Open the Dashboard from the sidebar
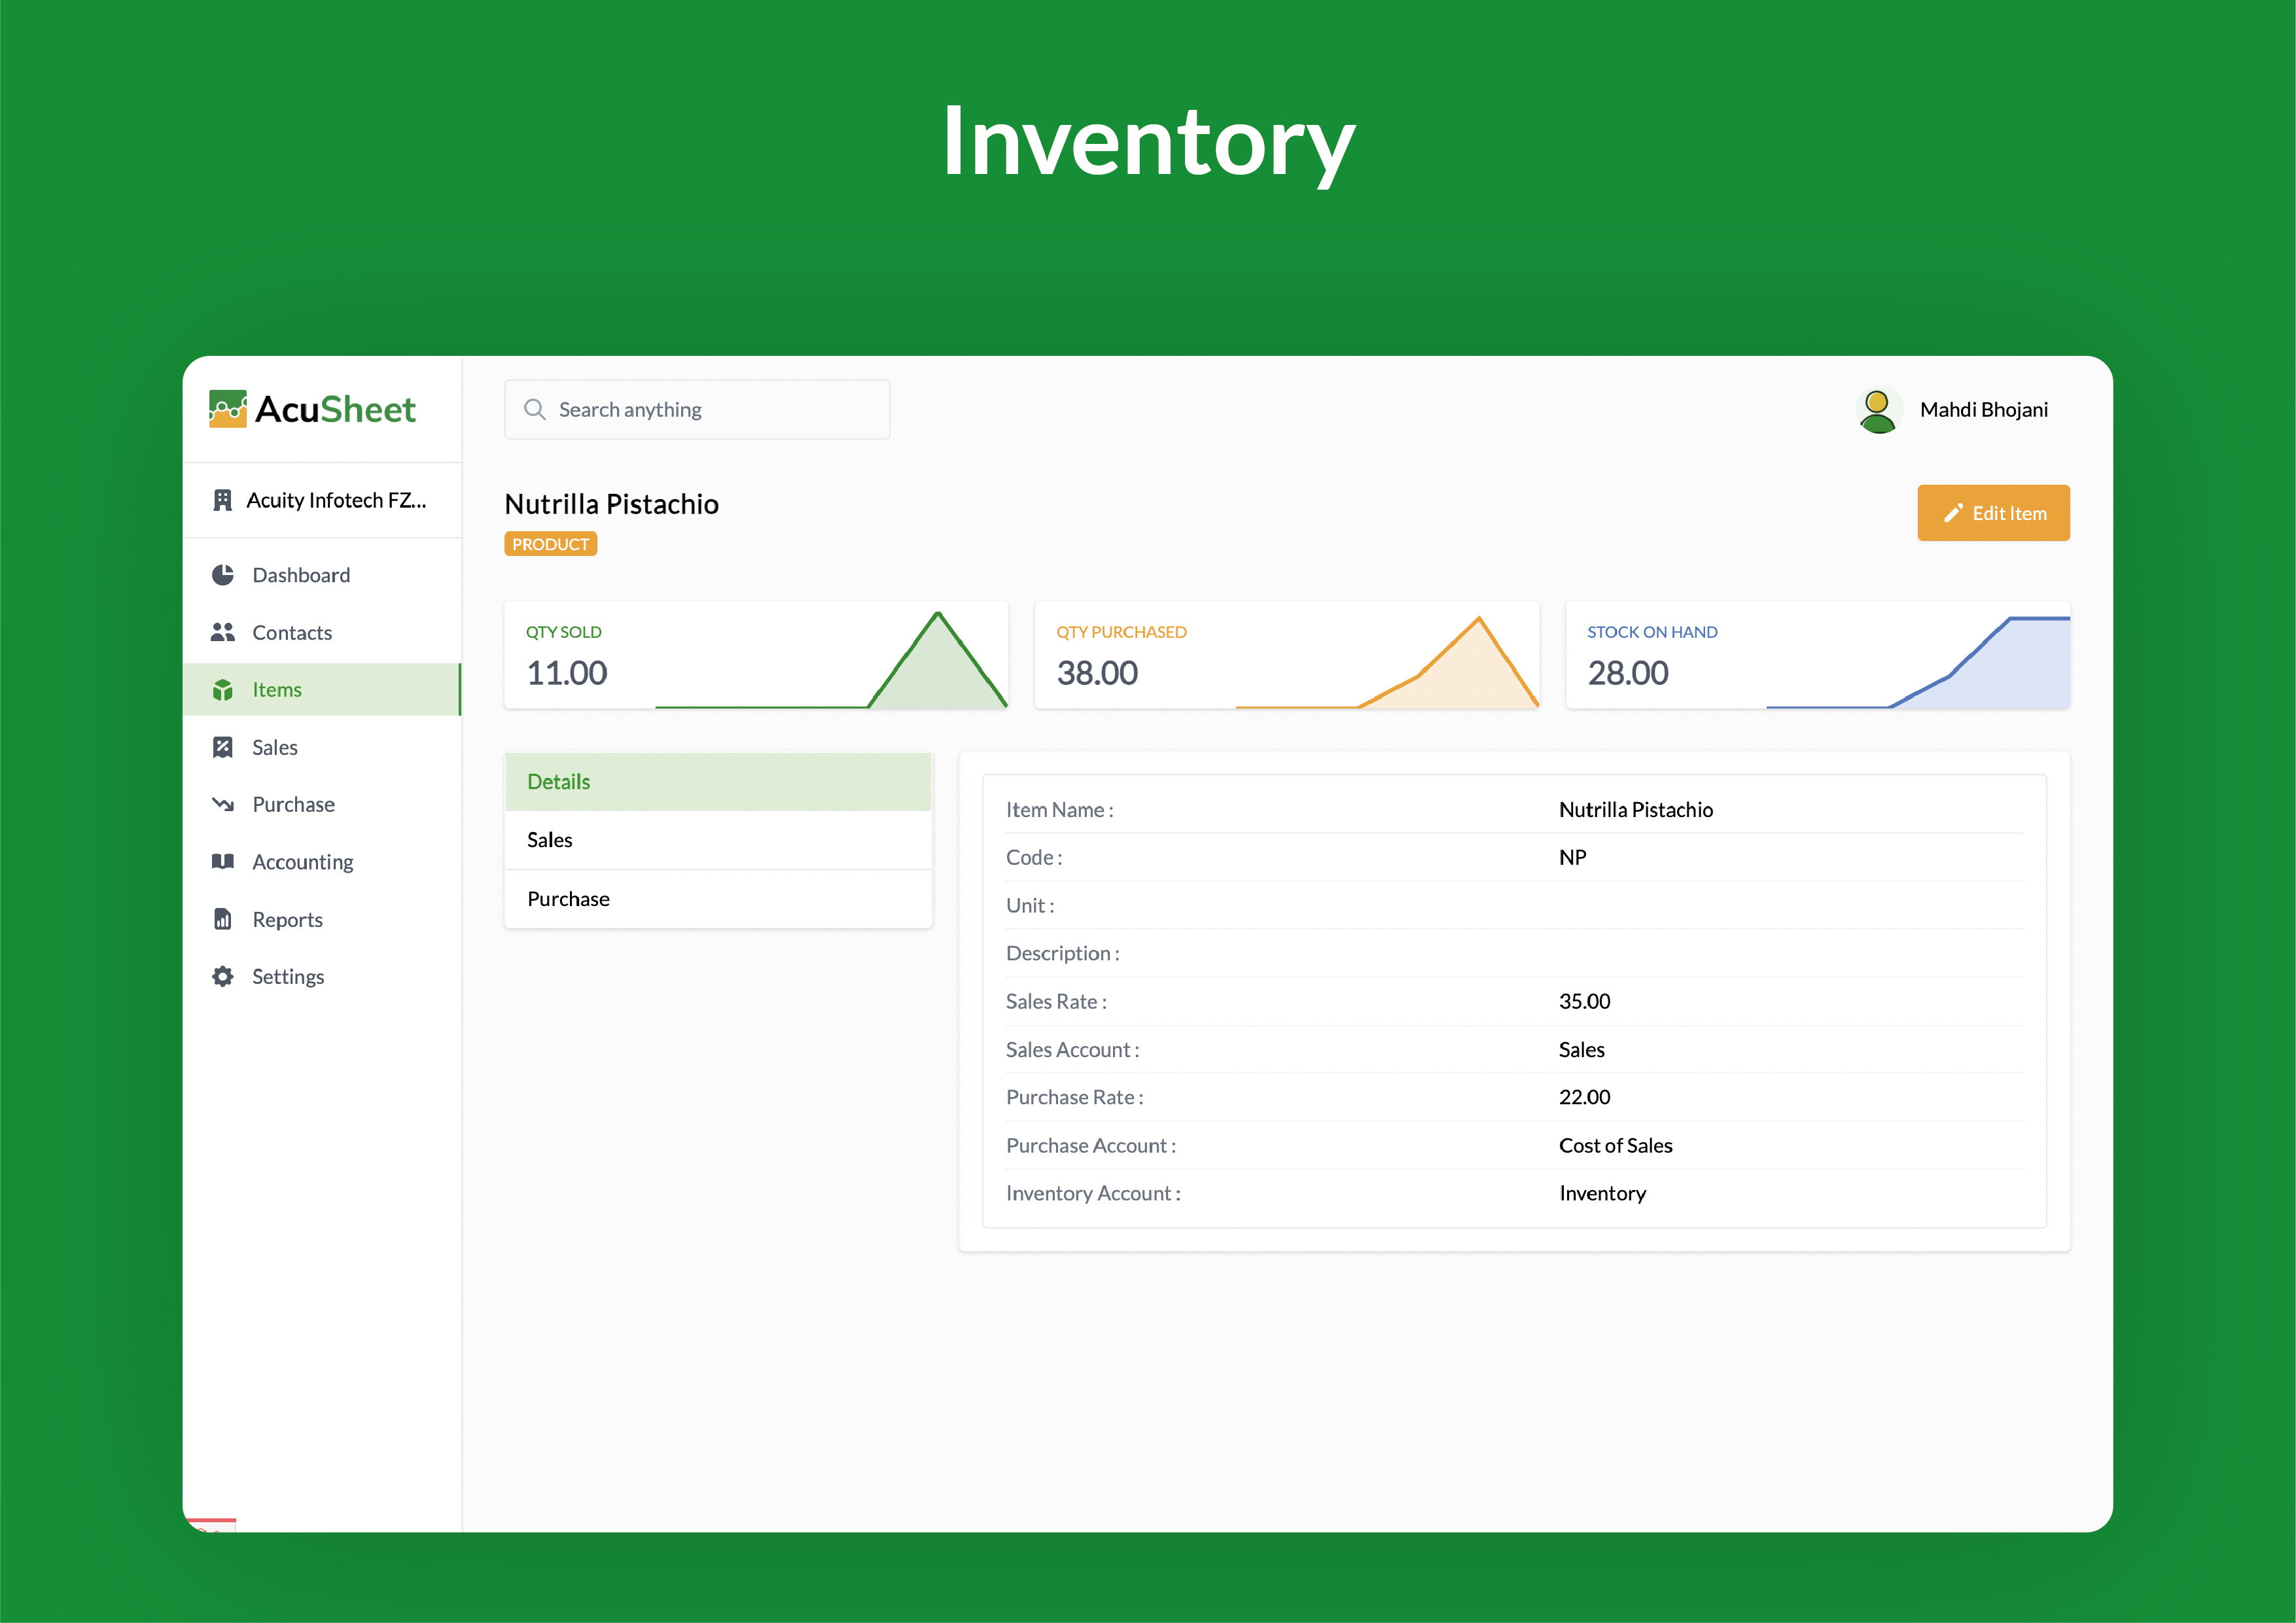2296x1623 pixels. [x=300, y=574]
